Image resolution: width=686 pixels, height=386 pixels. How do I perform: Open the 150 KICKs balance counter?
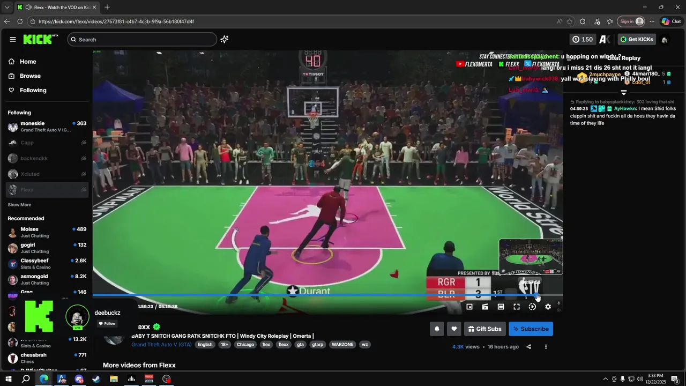(583, 39)
